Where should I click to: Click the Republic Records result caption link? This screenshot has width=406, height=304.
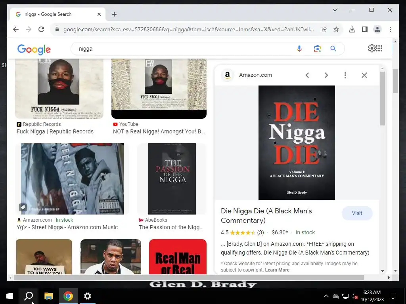point(55,131)
